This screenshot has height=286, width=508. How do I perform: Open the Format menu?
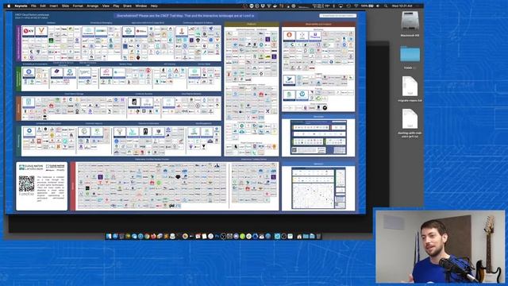pyautogui.click(x=78, y=6)
